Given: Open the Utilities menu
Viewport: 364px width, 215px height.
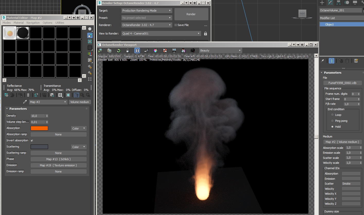Looking at the screenshot, I should click(x=60, y=23).
